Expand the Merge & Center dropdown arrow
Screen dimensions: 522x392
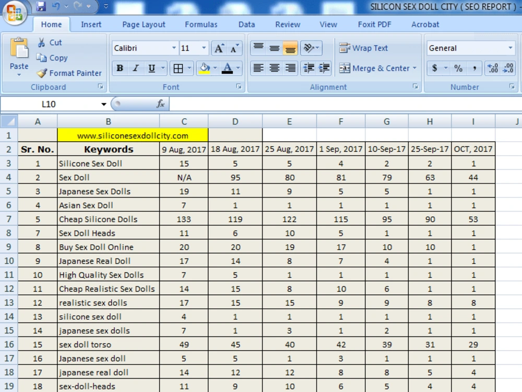[415, 68]
